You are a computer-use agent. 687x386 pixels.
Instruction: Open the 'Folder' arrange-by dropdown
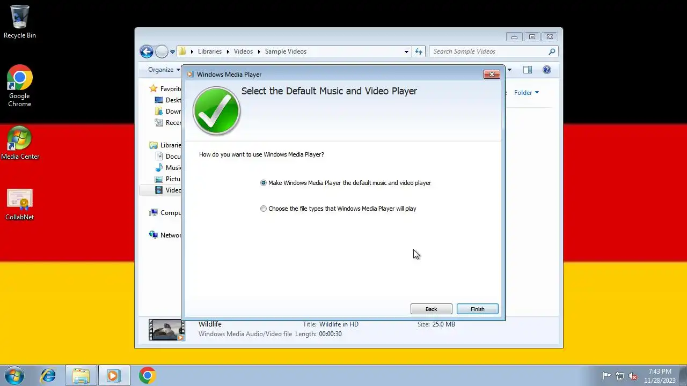tap(526, 93)
